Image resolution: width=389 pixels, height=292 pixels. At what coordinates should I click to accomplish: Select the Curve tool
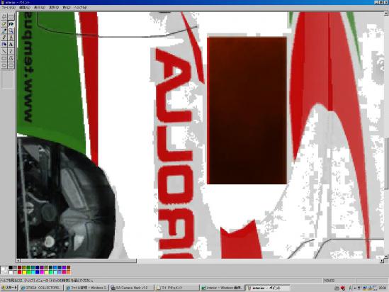pos(11,52)
